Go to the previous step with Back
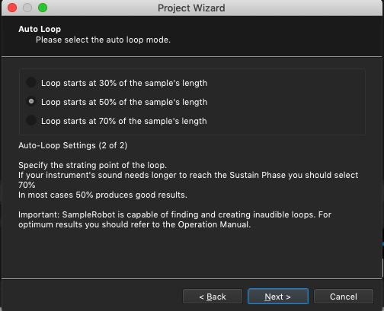The image size is (384, 311). pos(213,297)
